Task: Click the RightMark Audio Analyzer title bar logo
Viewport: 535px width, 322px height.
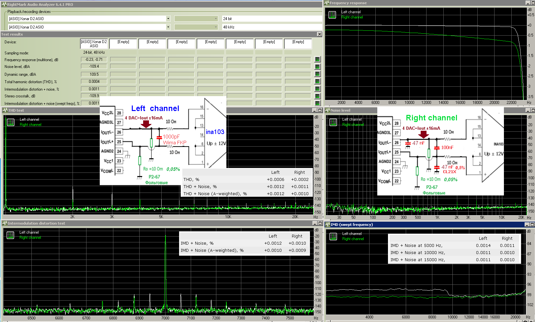Action: point(4,4)
